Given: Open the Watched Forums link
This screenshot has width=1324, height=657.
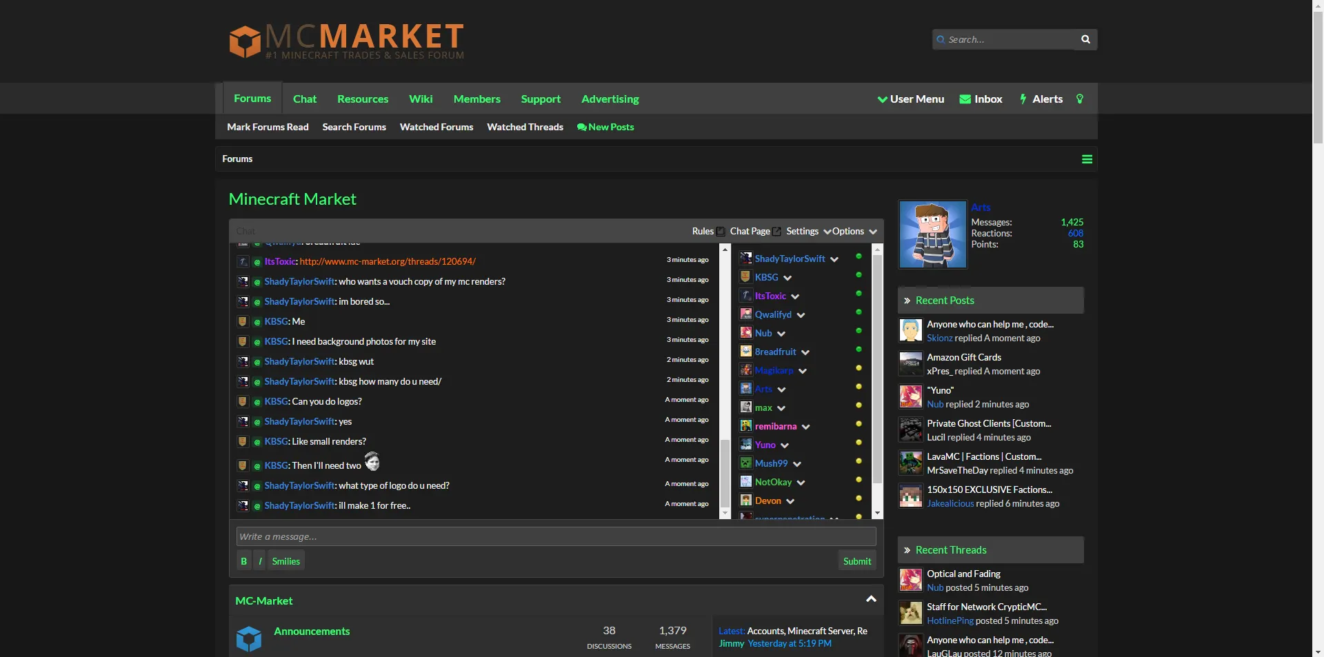Looking at the screenshot, I should pos(437,127).
